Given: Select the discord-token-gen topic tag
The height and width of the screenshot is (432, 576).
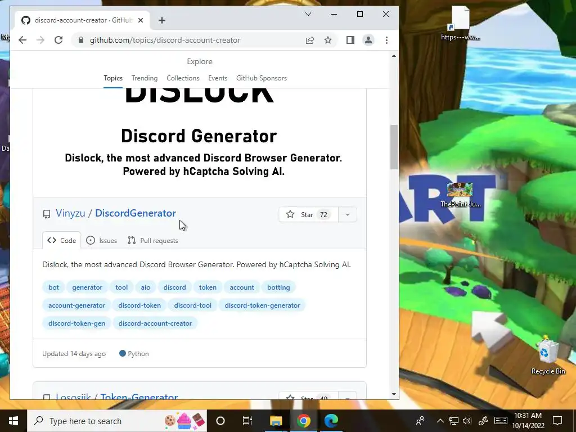Looking at the screenshot, I should 76,323.
